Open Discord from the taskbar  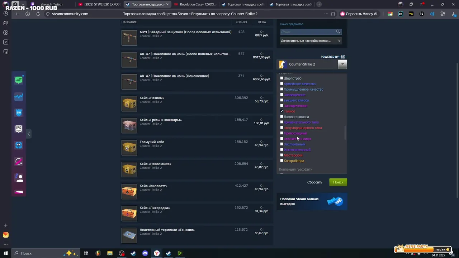[145, 253]
